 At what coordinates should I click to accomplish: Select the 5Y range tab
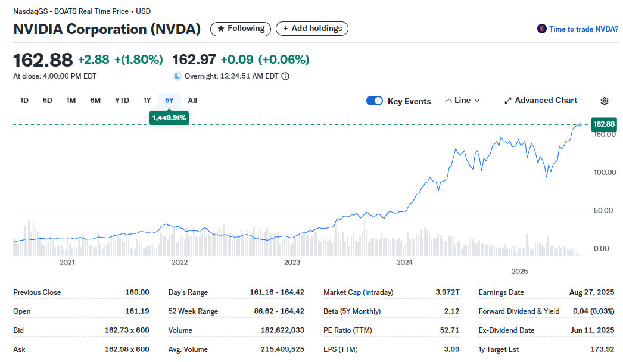click(169, 101)
